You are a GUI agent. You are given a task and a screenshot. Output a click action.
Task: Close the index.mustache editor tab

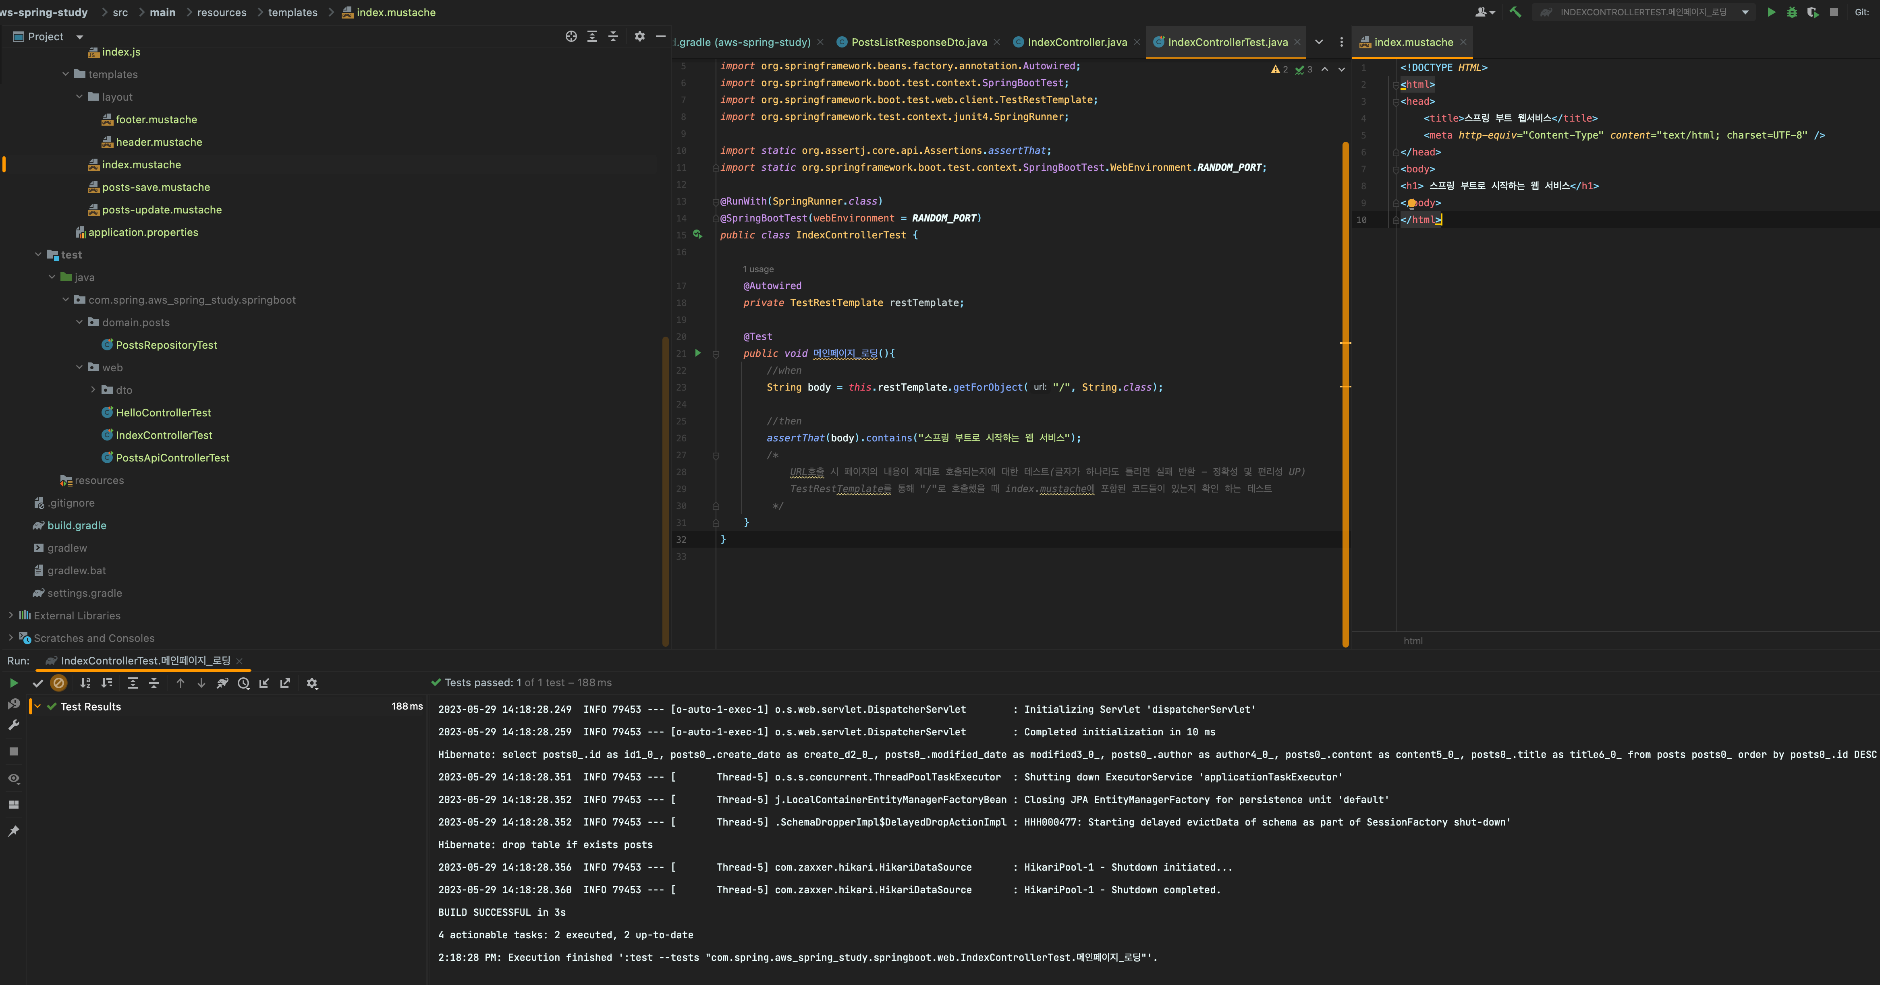(1463, 42)
